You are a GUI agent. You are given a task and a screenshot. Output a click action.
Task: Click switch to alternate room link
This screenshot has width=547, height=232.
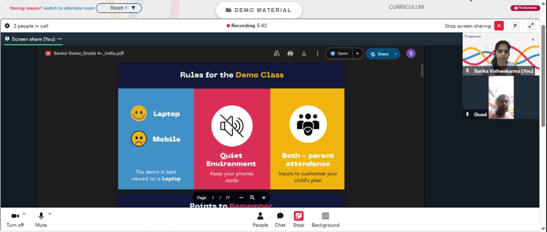pyautogui.click(x=69, y=8)
